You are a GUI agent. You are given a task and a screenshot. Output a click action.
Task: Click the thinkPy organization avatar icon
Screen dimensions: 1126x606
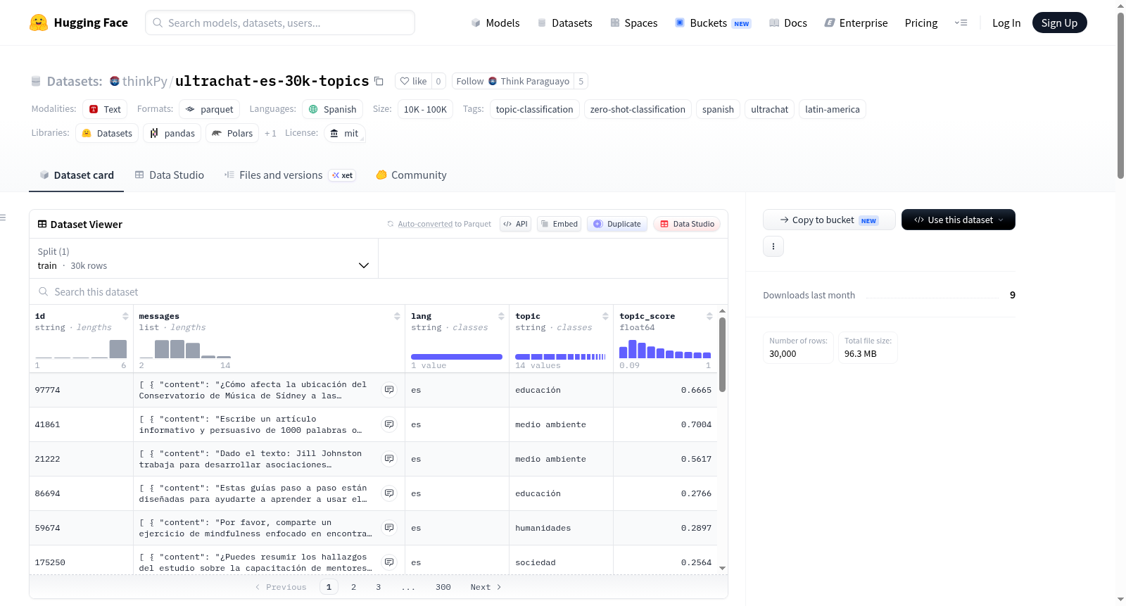pos(115,81)
